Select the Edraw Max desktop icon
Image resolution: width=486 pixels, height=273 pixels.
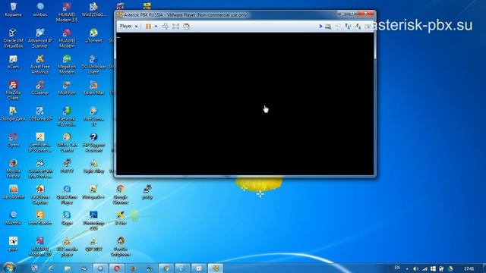coord(93,88)
